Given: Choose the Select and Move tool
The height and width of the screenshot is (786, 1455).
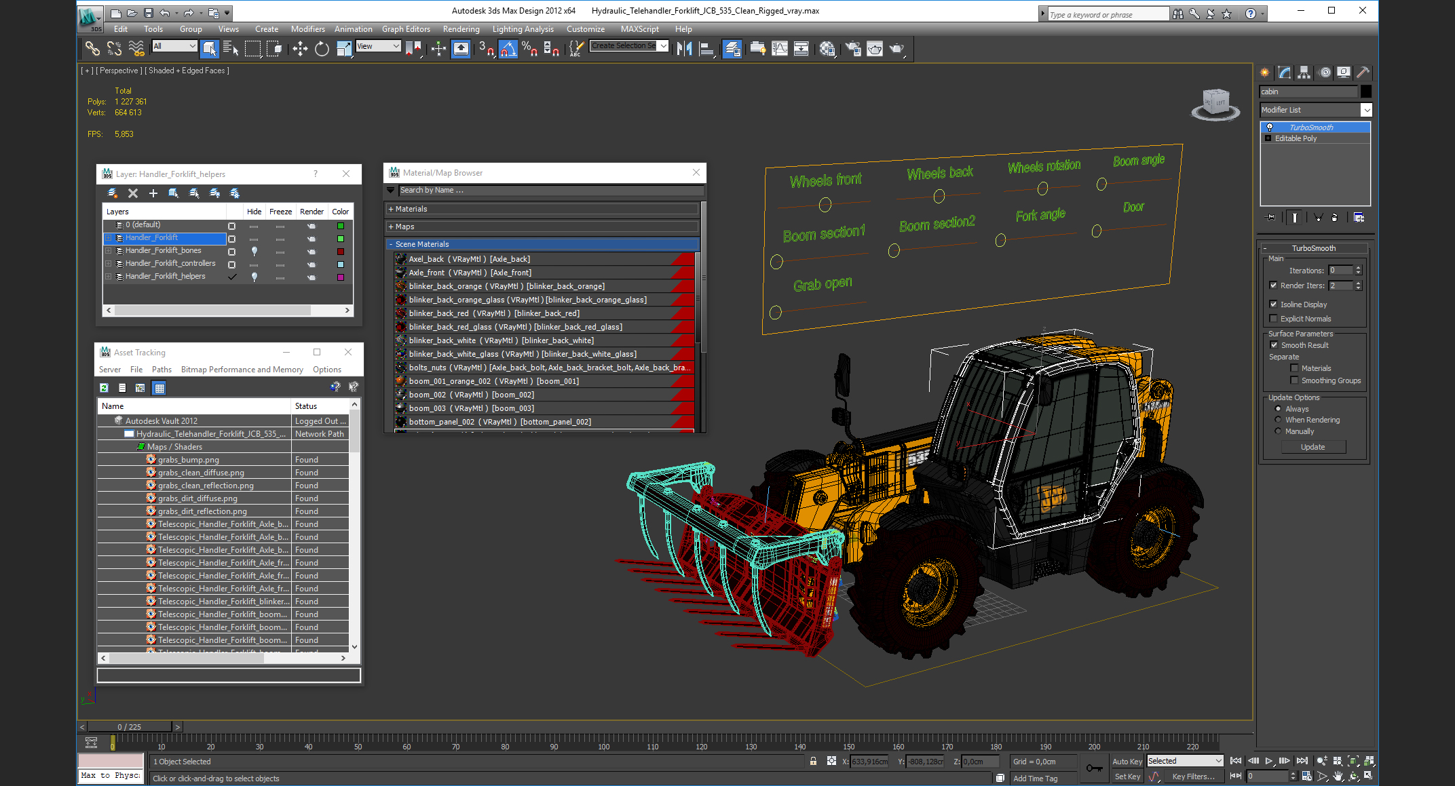Looking at the screenshot, I should pyautogui.click(x=300, y=48).
